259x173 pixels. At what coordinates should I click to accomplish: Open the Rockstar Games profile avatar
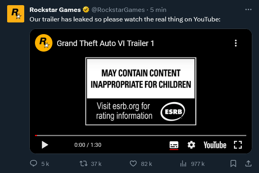click(15, 13)
